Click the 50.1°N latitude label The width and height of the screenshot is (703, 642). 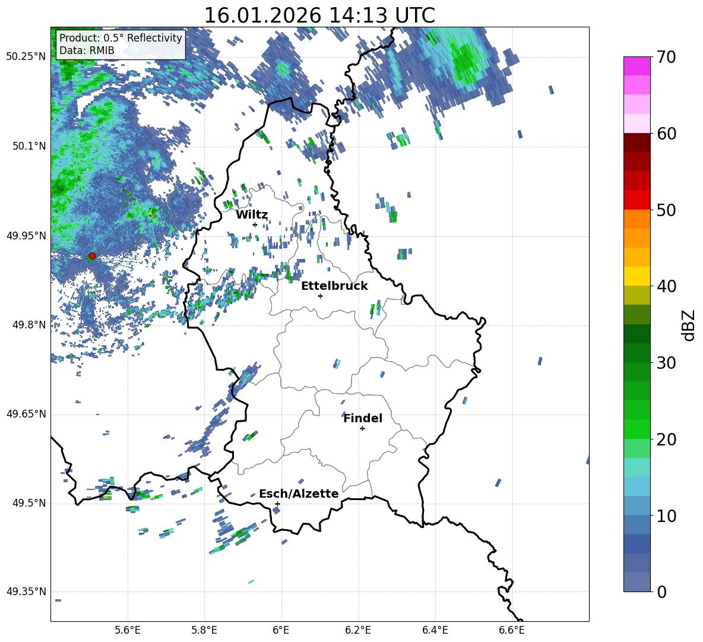pos(29,146)
